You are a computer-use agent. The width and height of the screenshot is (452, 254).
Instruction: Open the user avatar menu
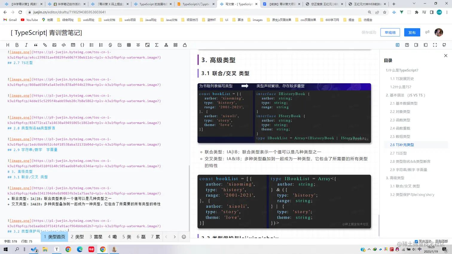[x=439, y=32]
